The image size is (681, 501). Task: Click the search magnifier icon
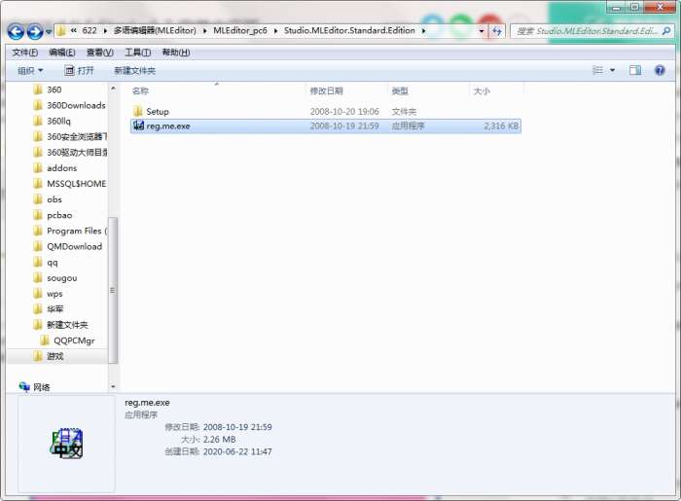[x=665, y=31]
